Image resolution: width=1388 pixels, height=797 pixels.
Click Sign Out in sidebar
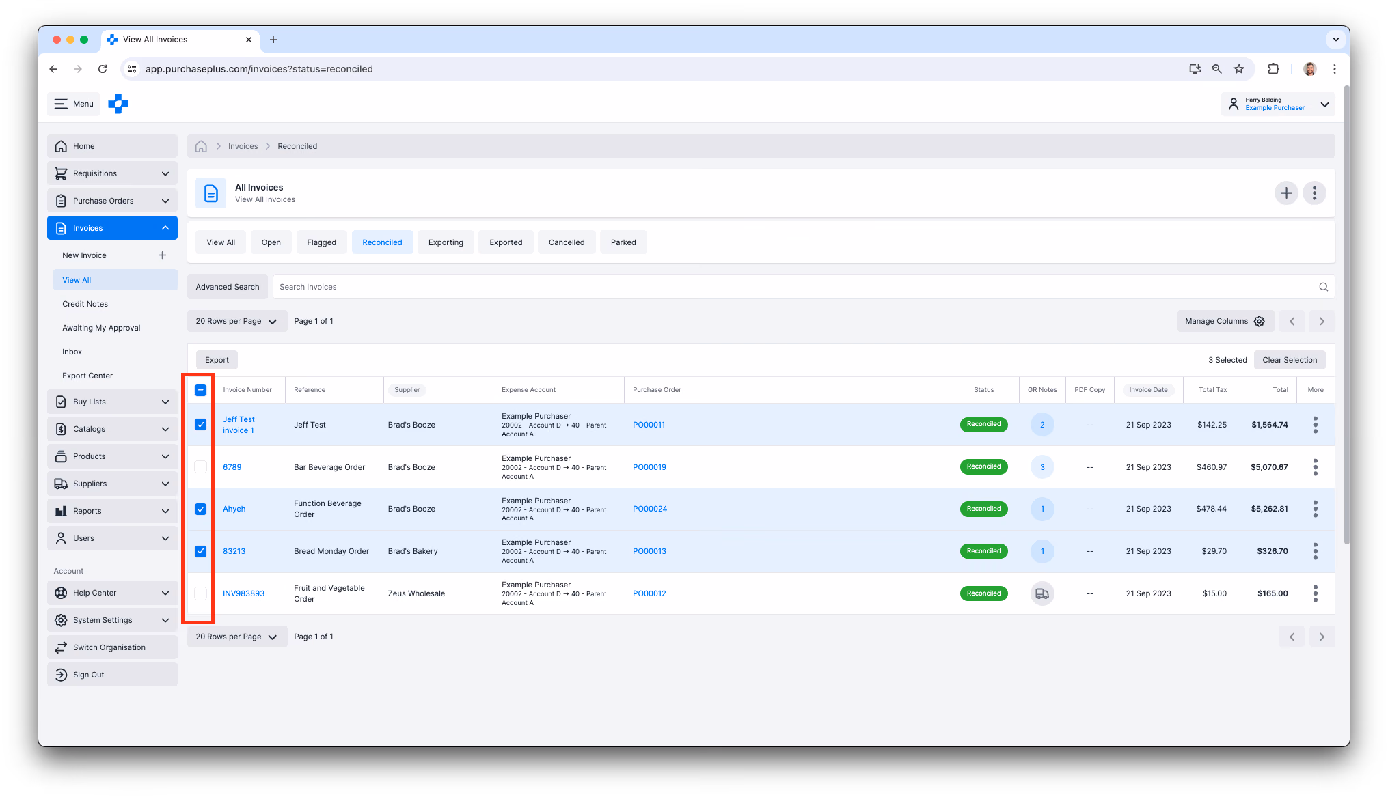pyautogui.click(x=112, y=675)
